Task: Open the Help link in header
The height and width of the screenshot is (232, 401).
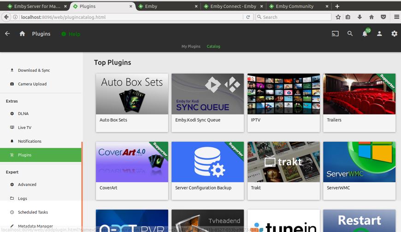Action: coord(71,34)
